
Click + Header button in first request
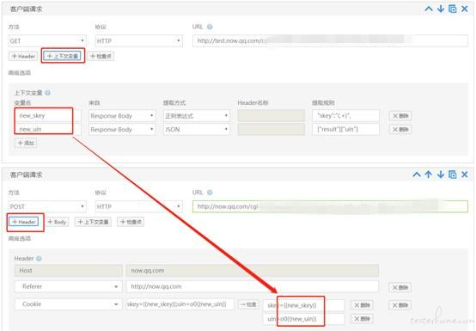(23, 56)
